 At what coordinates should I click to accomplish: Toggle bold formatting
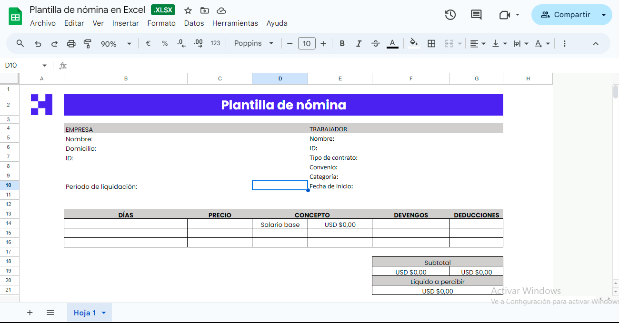click(342, 43)
